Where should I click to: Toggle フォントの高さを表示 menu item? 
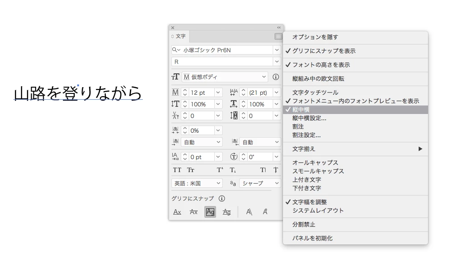click(x=355, y=65)
